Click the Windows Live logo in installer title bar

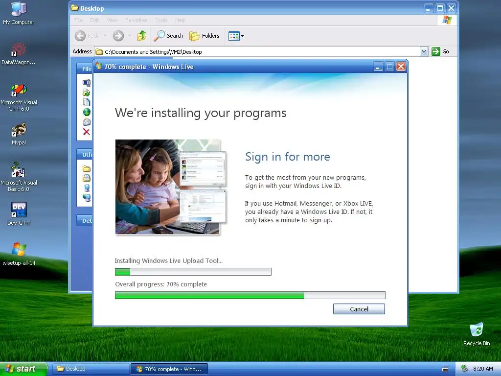click(99, 66)
